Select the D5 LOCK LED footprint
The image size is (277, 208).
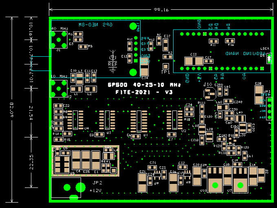pyautogui.click(x=269, y=58)
